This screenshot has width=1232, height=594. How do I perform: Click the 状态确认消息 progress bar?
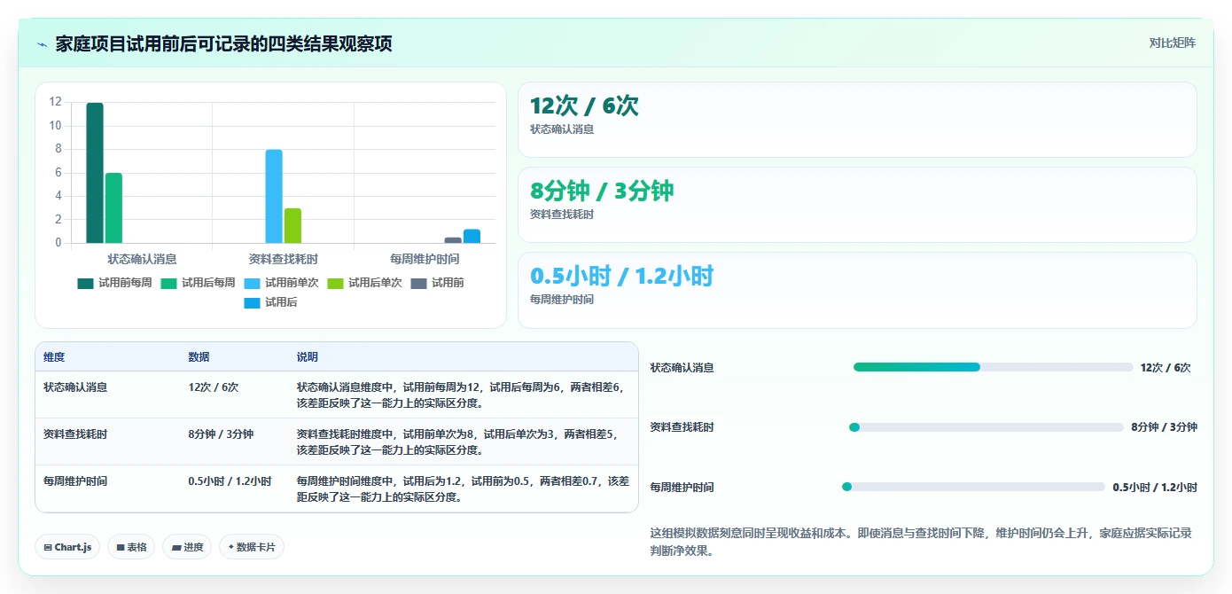(x=994, y=367)
